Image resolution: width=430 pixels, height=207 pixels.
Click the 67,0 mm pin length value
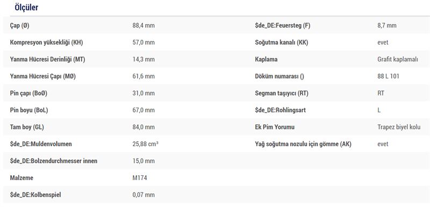(x=144, y=110)
